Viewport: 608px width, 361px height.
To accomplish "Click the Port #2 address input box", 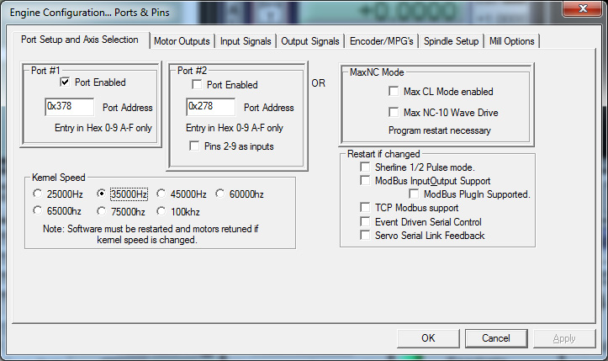I will point(210,108).
